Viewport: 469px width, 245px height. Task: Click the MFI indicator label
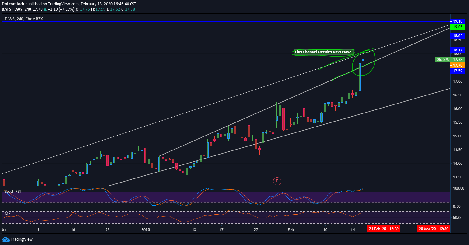(x=8, y=214)
